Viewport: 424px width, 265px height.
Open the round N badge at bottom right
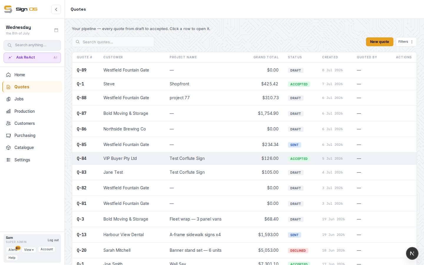click(412, 253)
